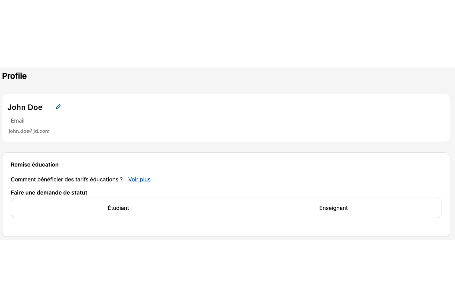455x307 pixels.
Task: Request student status with Étudiant
Action: (x=118, y=208)
